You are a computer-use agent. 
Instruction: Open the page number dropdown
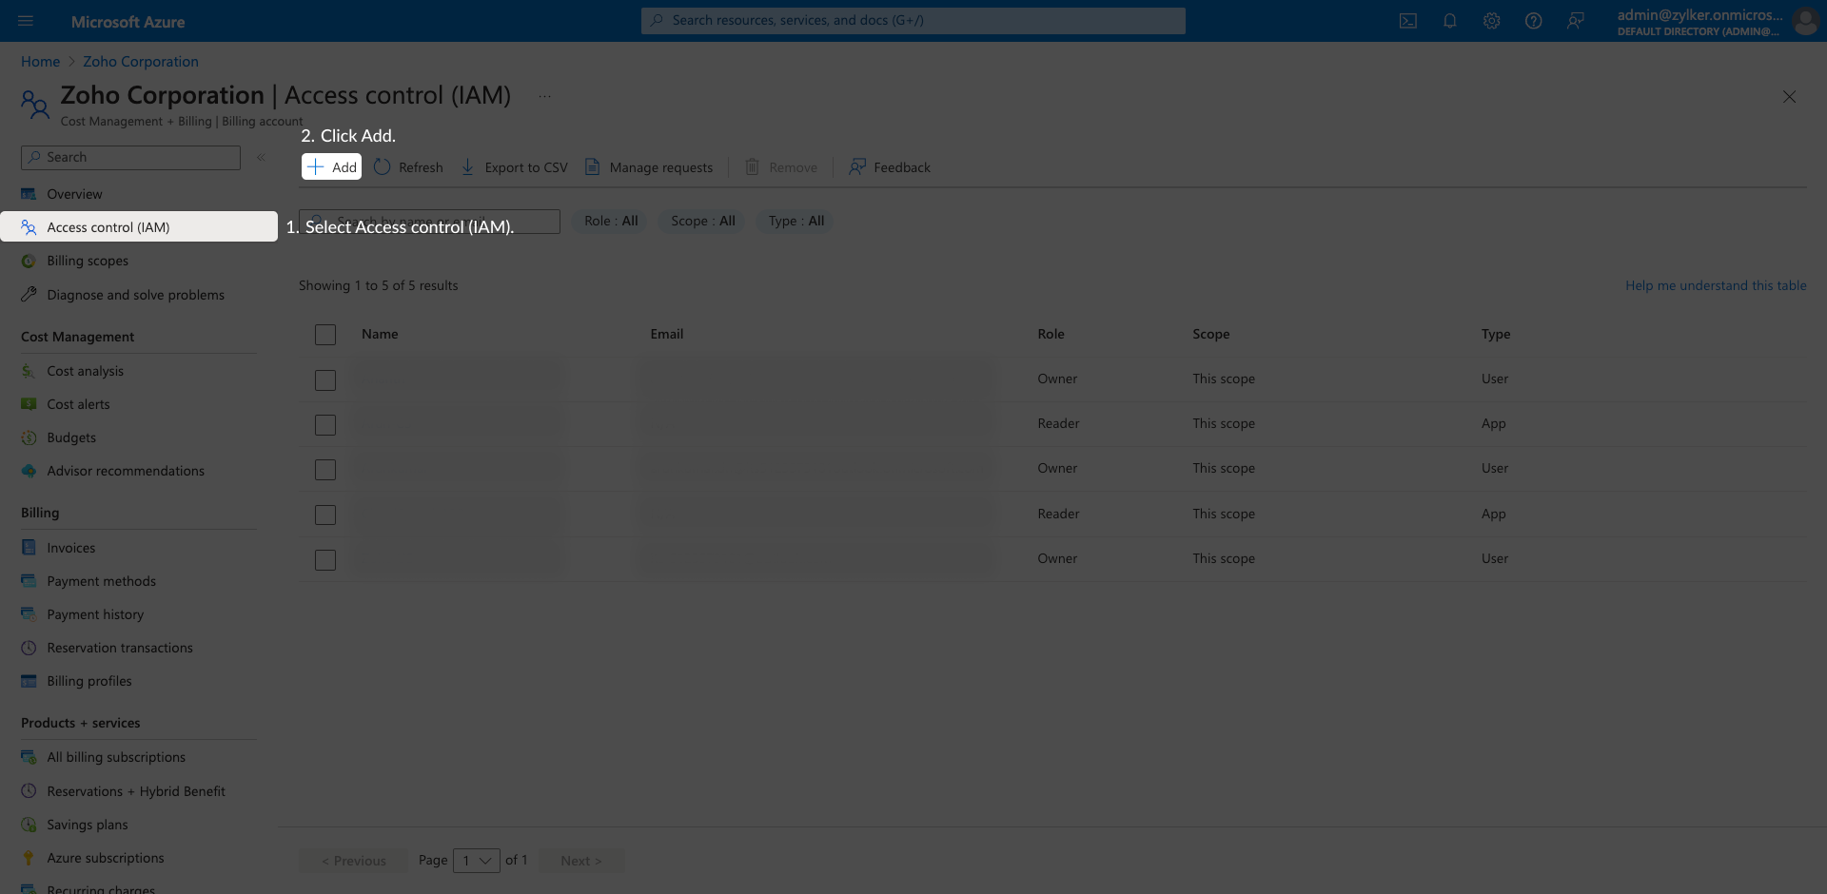point(477,861)
